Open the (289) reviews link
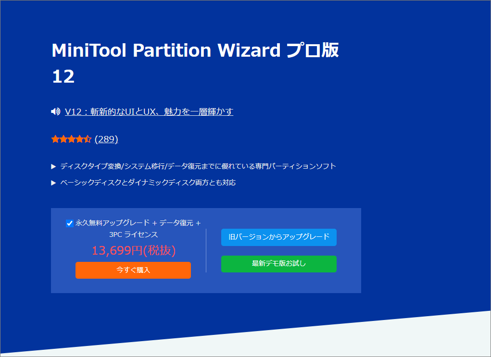The width and height of the screenshot is (491, 357). [x=106, y=139]
